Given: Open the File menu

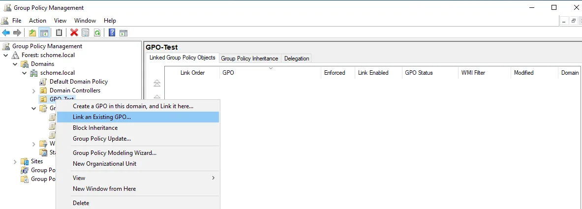Looking at the screenshot, I should (17, 21).
